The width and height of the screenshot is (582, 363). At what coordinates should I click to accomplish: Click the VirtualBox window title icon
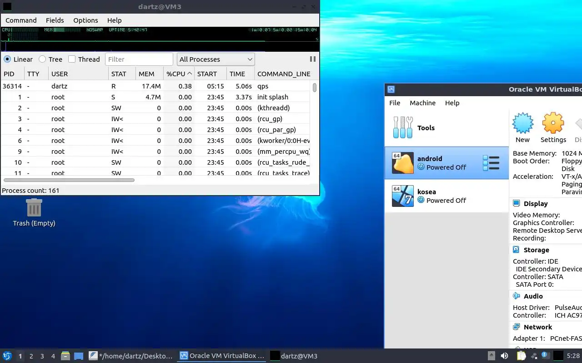pyautogui.click(x=391, y=89)
